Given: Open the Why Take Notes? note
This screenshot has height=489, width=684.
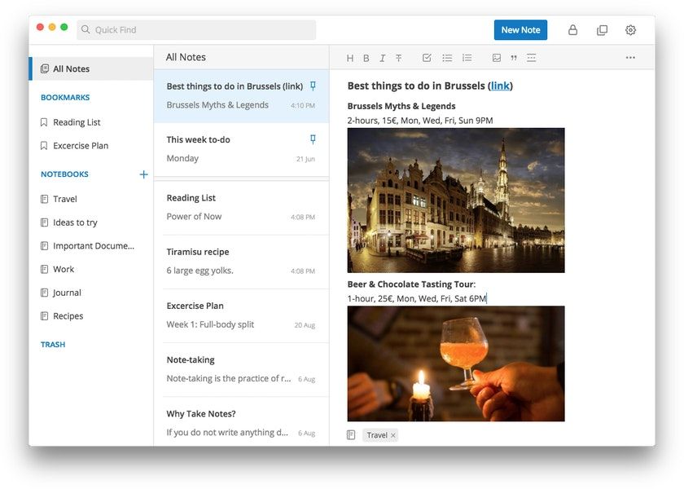Looking at the screenshot, I should [x=241, y=422].
